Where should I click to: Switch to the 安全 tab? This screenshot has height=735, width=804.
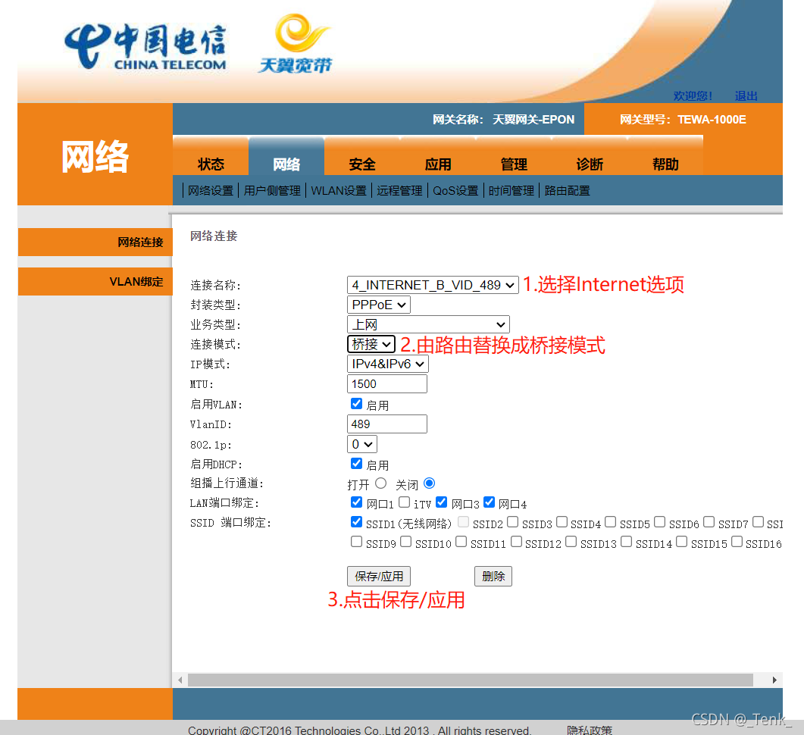tap(362, 164)
